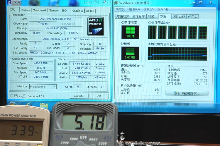Click the Threads count field
Image resolution: width=220 pixels, height=146 pixels.
(102, 87)
